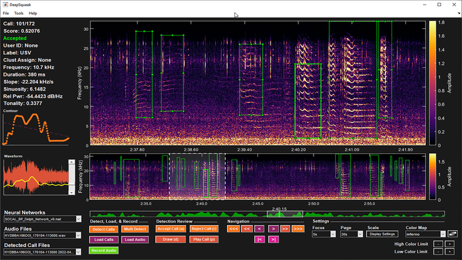Click the Detect Calls button

[104, 229]
